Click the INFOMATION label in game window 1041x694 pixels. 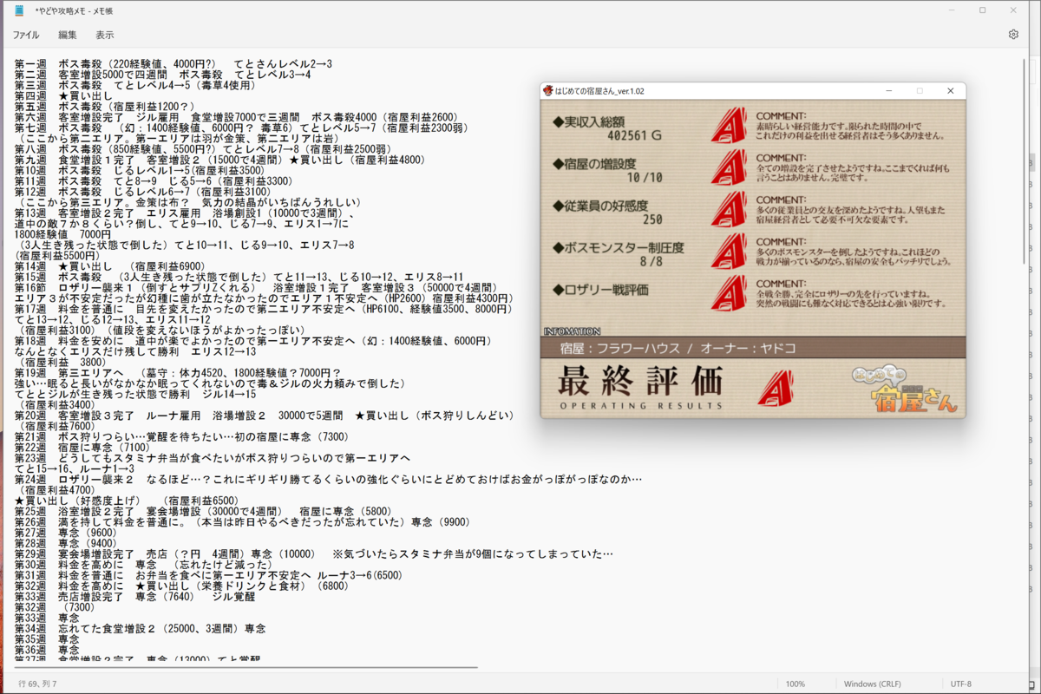tap(572, 331)
